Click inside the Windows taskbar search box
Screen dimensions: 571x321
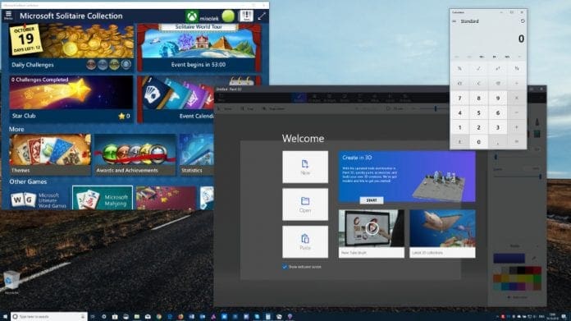tap(49, 317)
